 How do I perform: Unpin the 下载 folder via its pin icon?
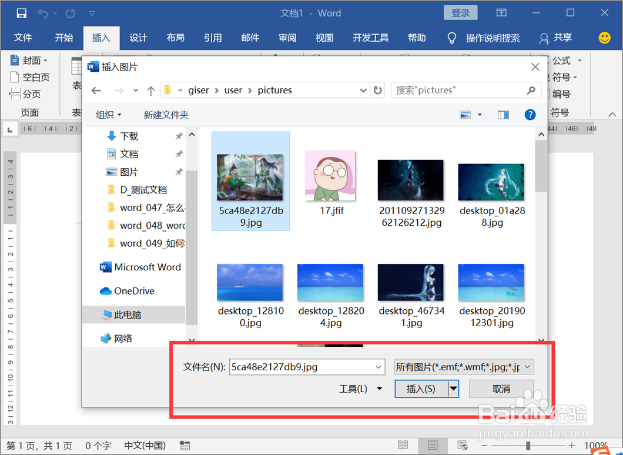(179, 136)
